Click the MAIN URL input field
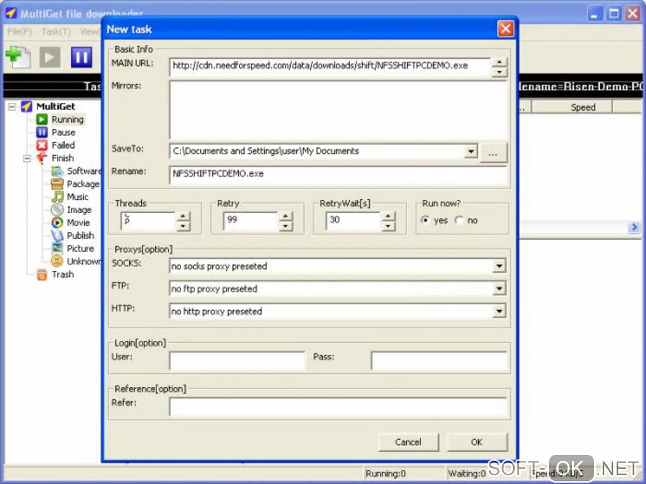This screenshot has height=484, width=646. [x=329, y=66]
